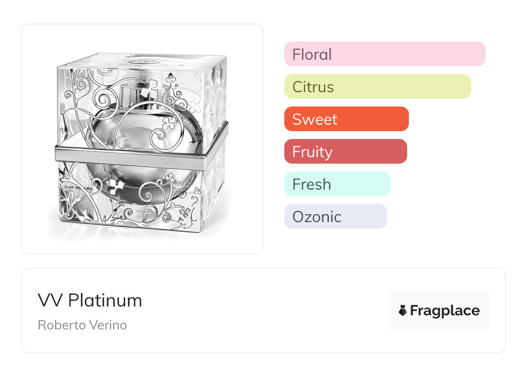Click the word Citrus label
This screenshot has height=374, width=527.
point(313,87)
